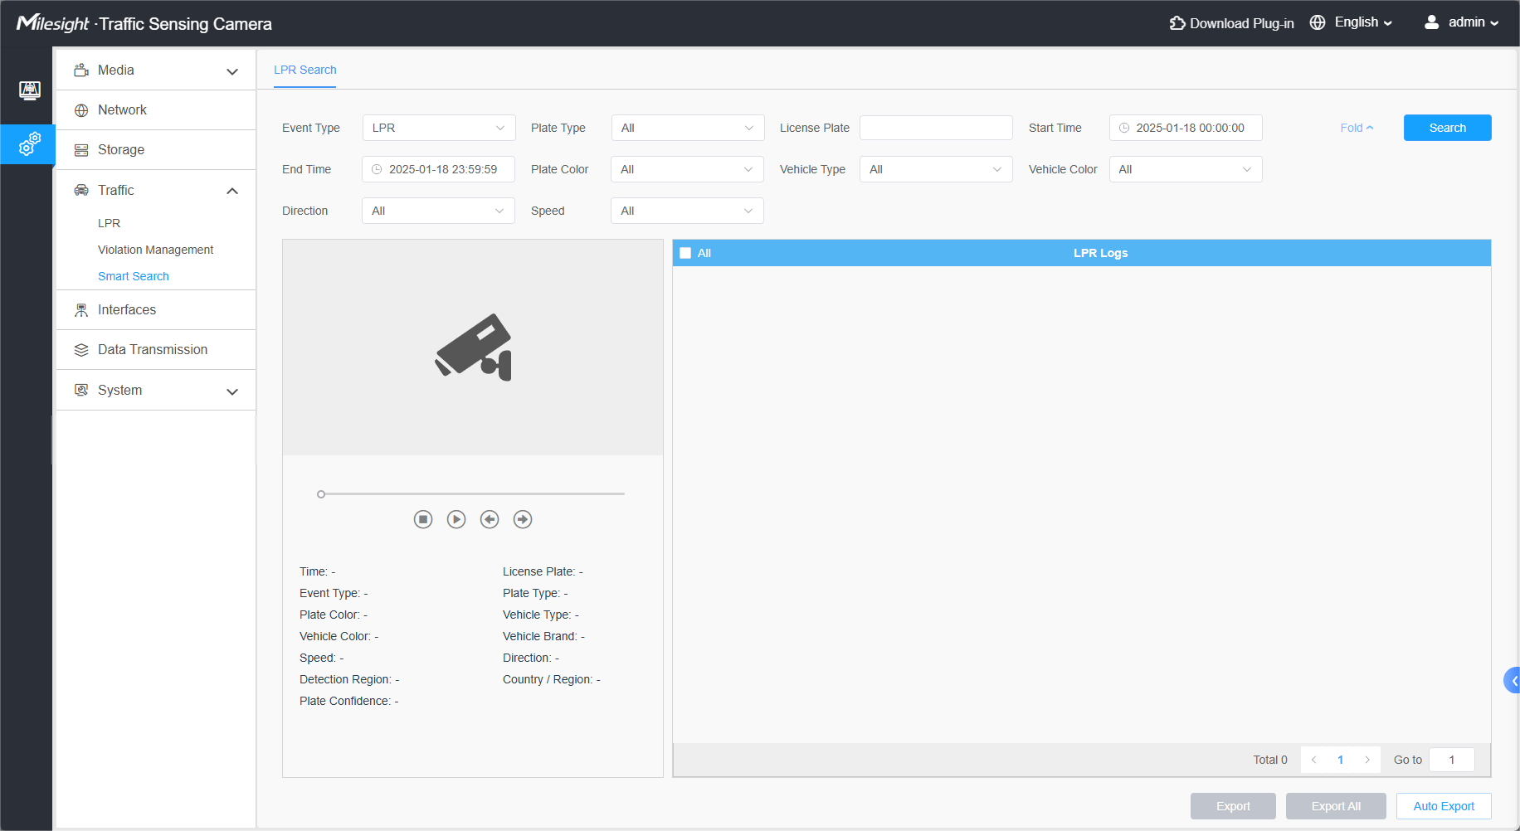
Task: Click the License Plate input field
Action: pyautogui.click(x=936, y=128)
